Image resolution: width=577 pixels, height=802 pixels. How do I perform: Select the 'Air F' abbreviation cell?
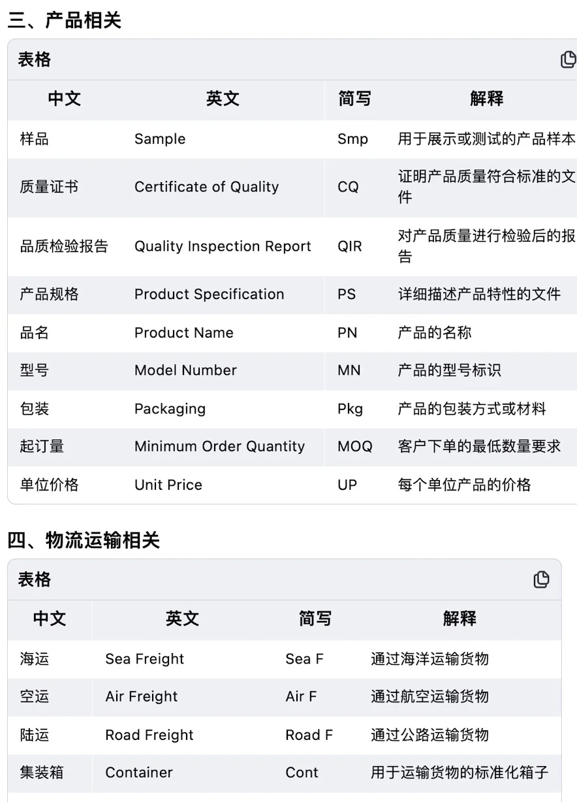(x=301, y=697)
